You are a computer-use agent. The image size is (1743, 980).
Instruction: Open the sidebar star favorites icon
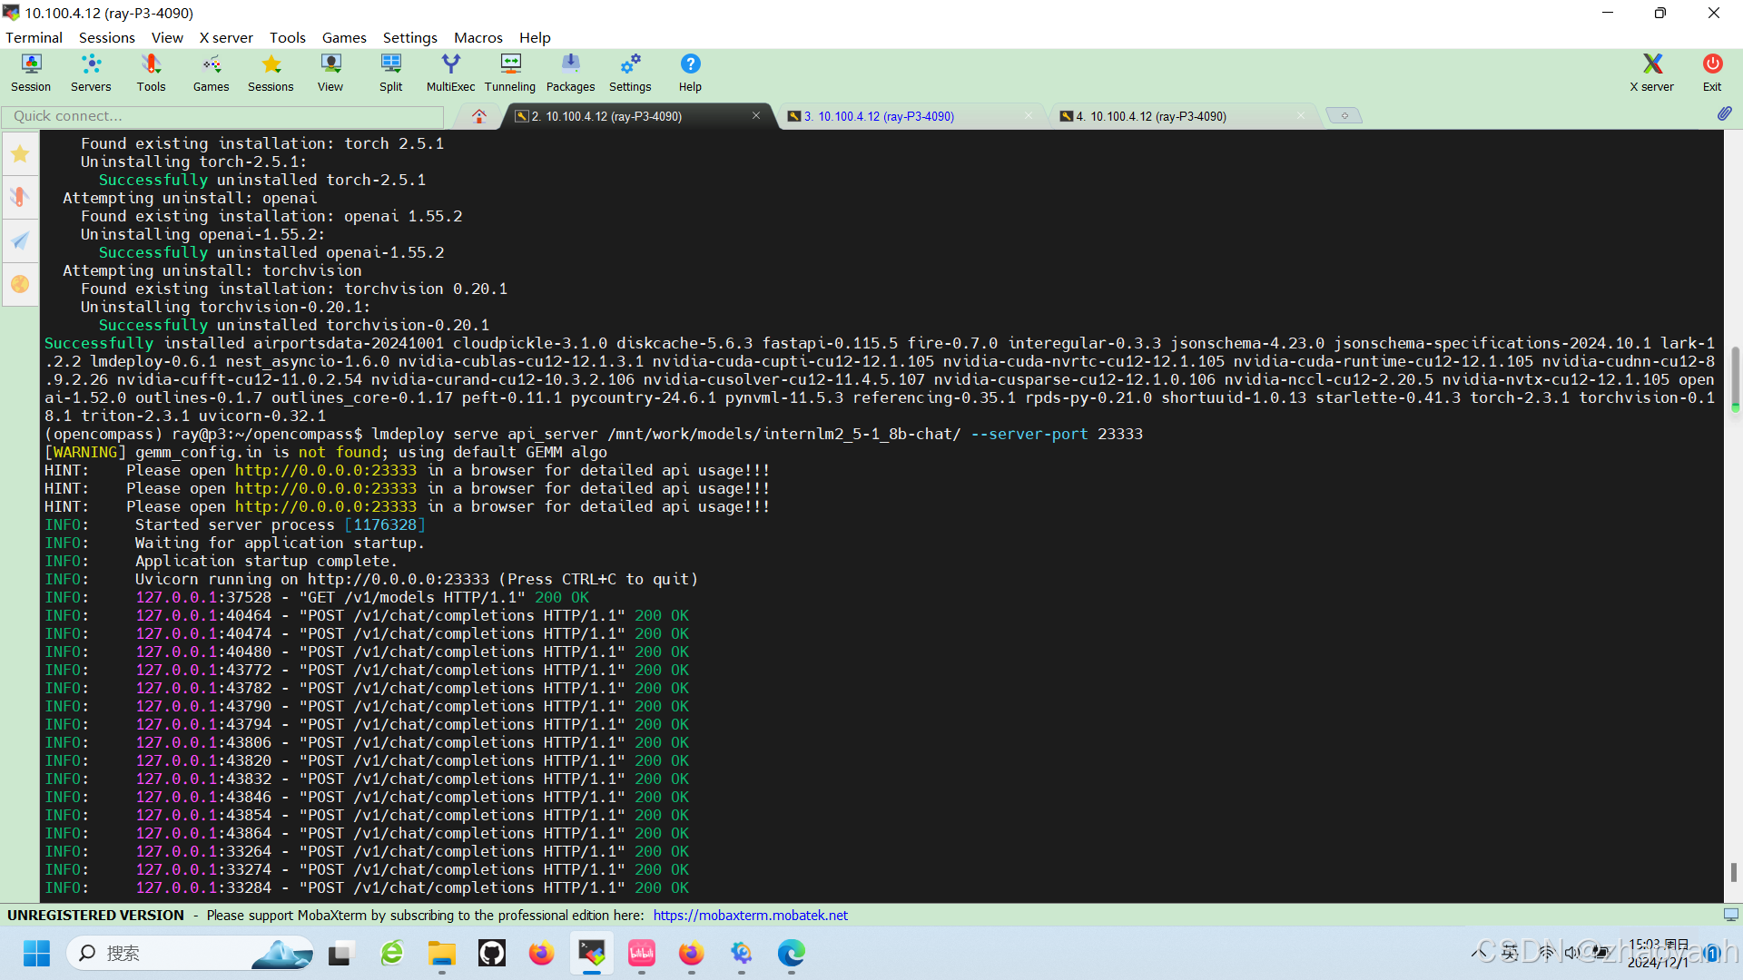click(x=20, y=154)
